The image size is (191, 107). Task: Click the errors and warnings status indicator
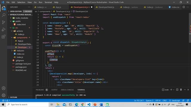click(6, 100)
